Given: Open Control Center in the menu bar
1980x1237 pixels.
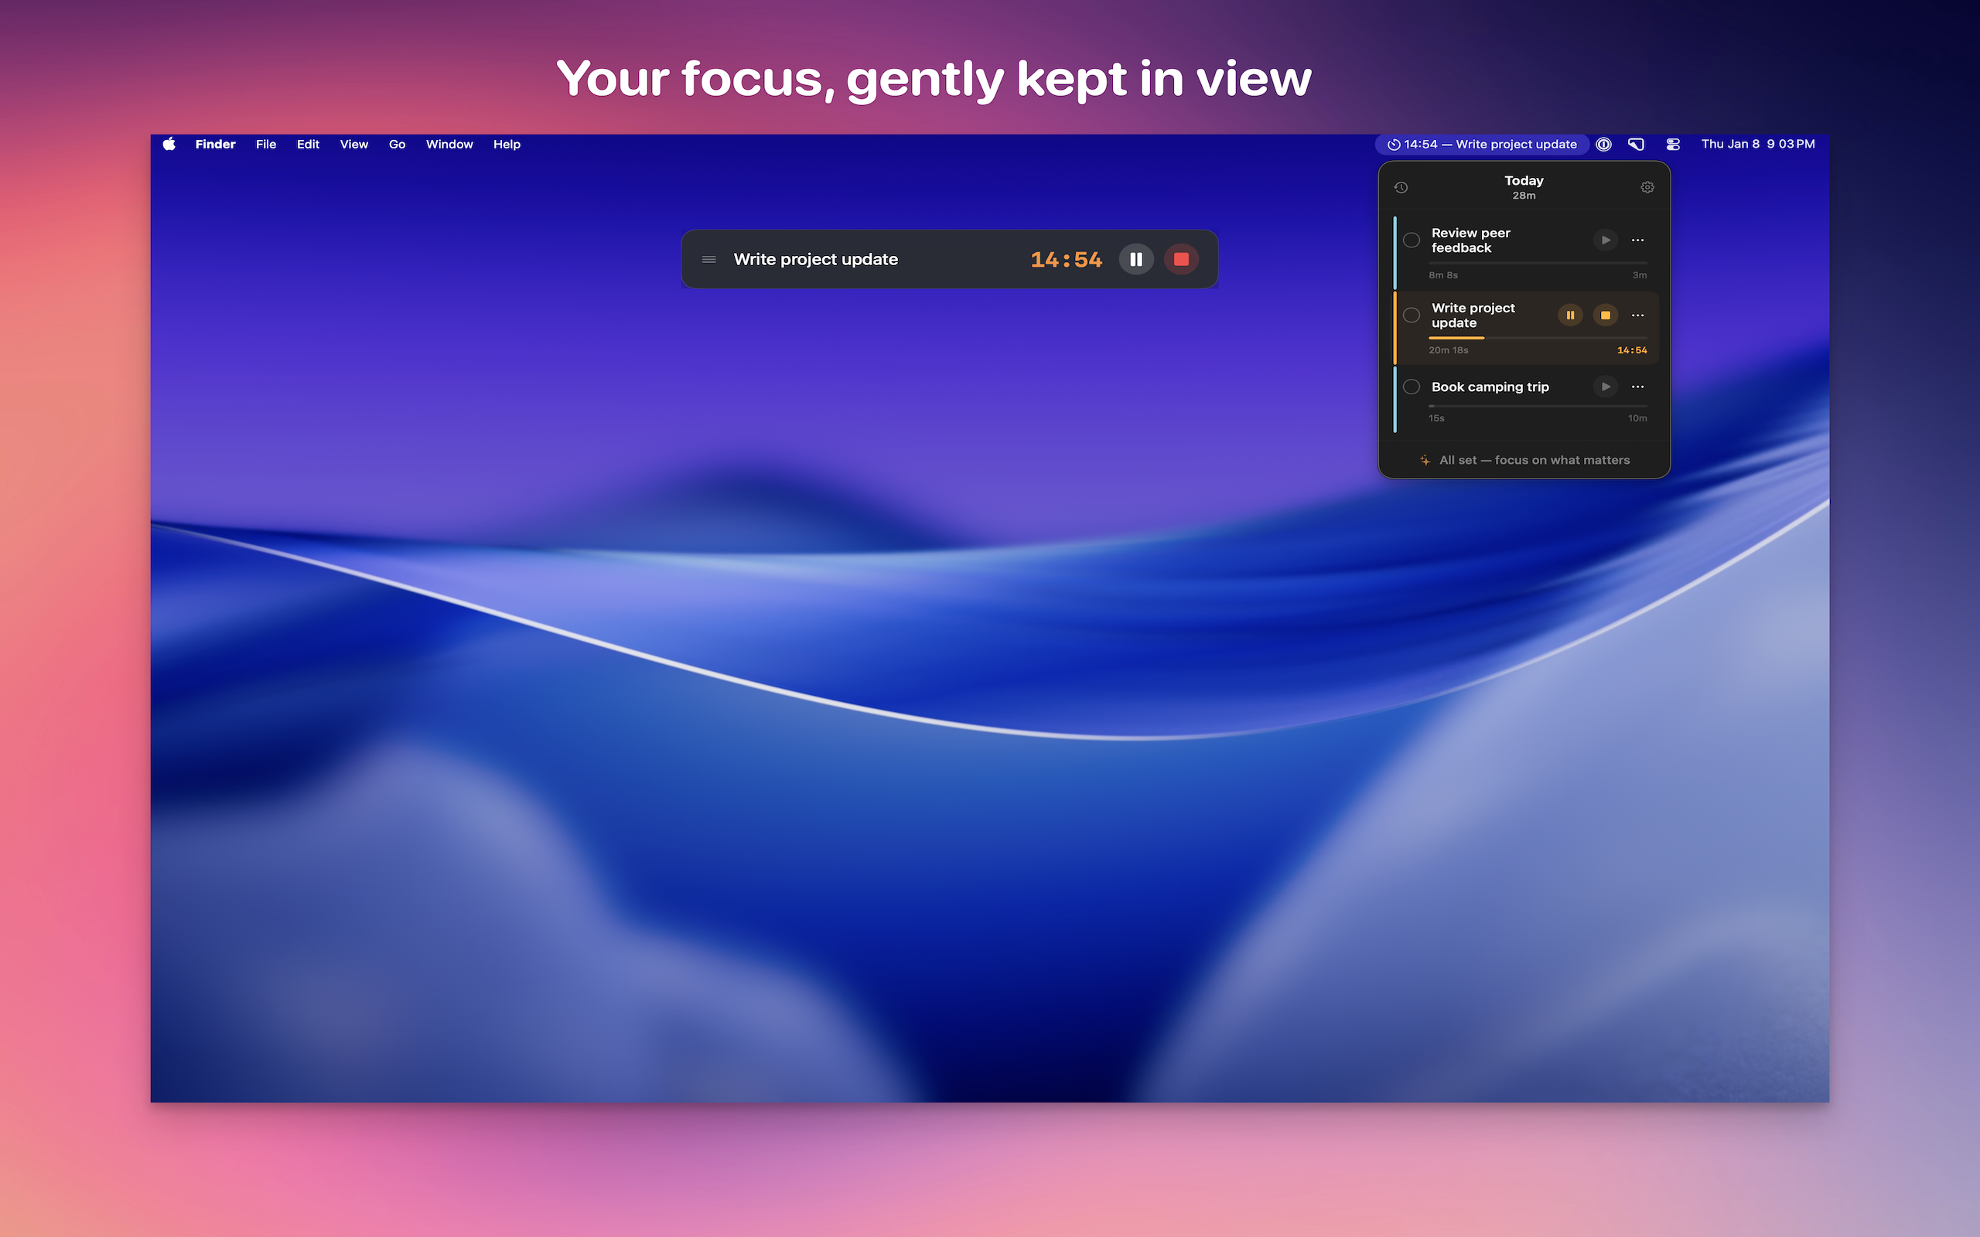Looking at the screenshot, I should (1673, 144).
